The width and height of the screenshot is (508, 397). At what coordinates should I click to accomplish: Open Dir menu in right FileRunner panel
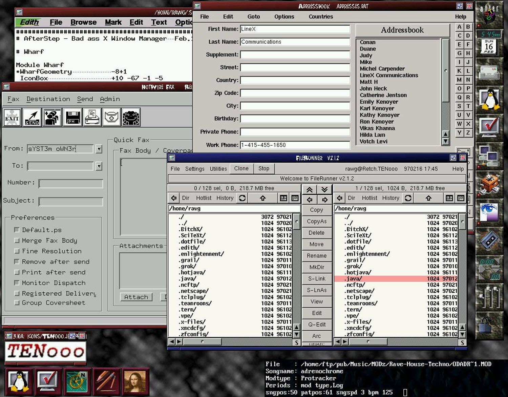352,198
